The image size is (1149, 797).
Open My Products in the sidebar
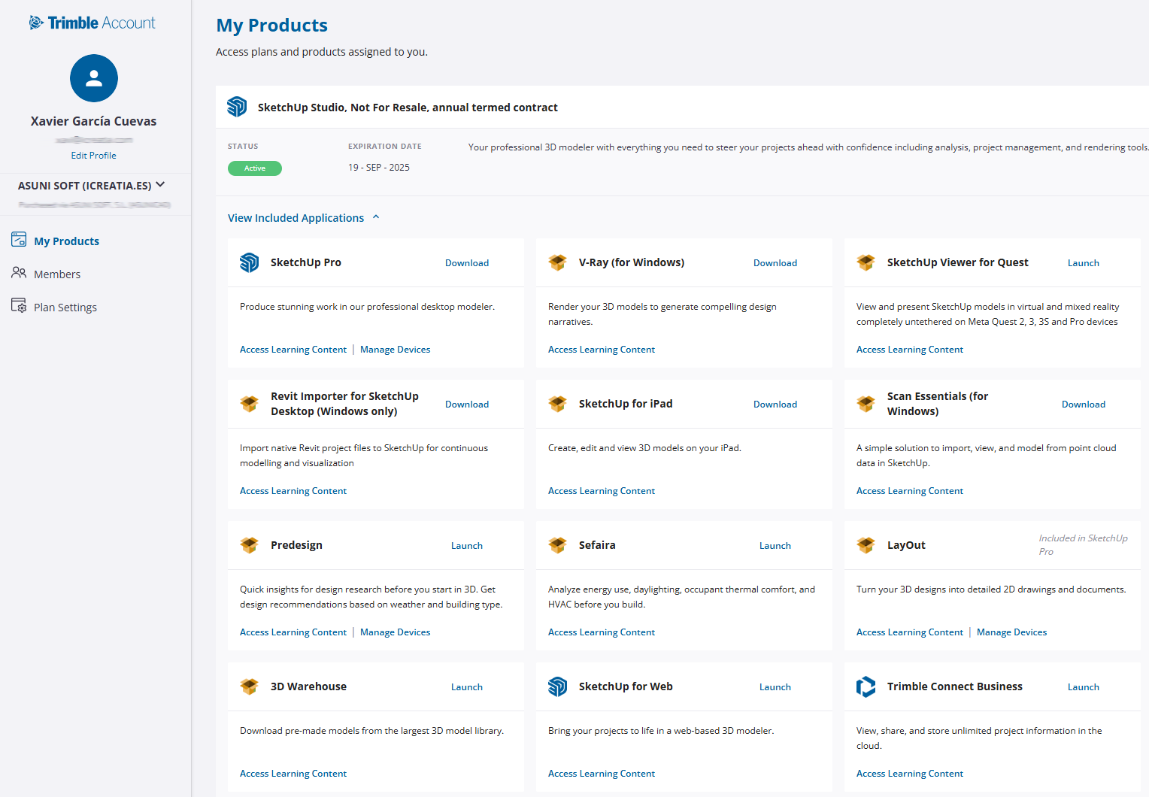[x=66, y=241]
